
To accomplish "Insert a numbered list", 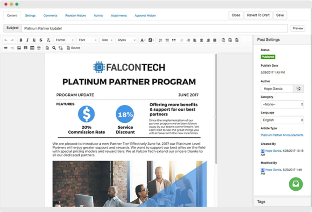I will coord(160,40).
